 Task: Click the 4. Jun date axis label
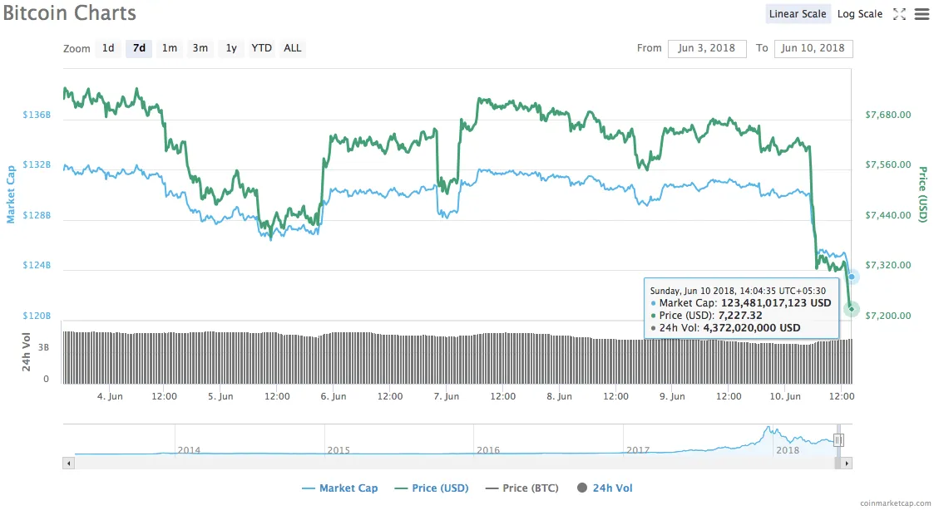(x=110, y=396)
